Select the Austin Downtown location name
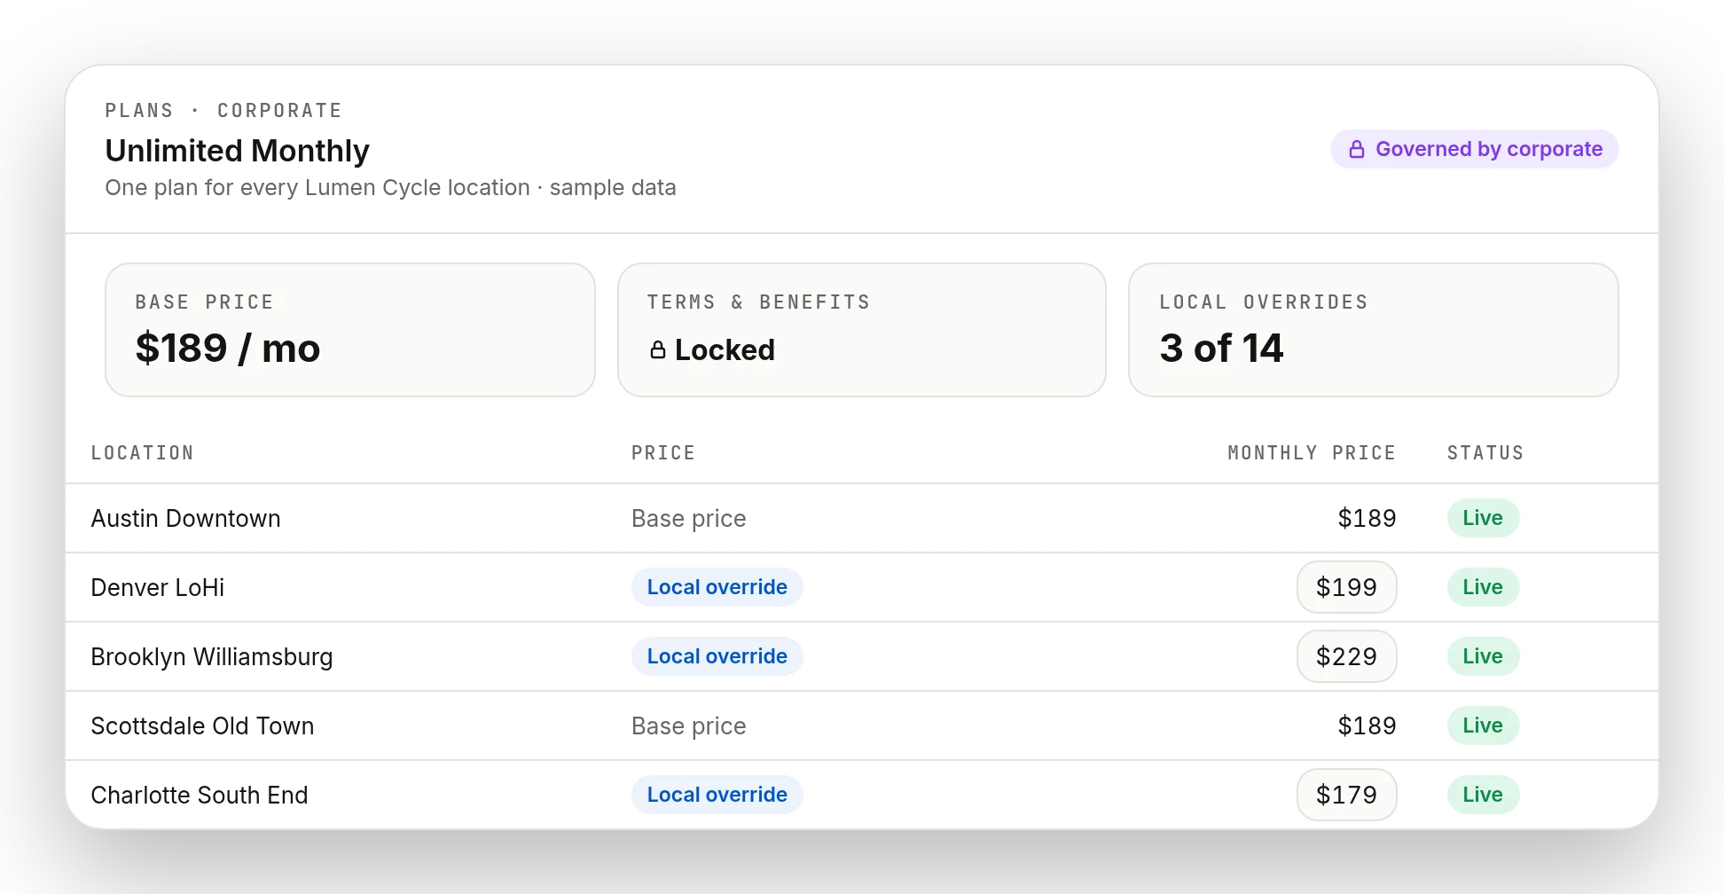The image size is (1724, 894). [x=185, y=518]
